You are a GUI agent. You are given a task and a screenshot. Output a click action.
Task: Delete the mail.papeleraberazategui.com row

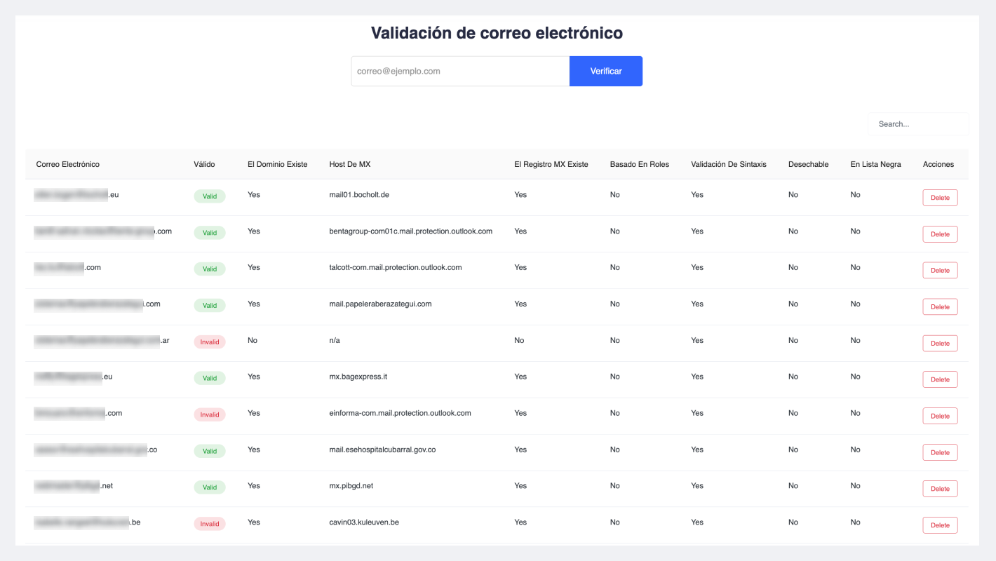[940, 306]
